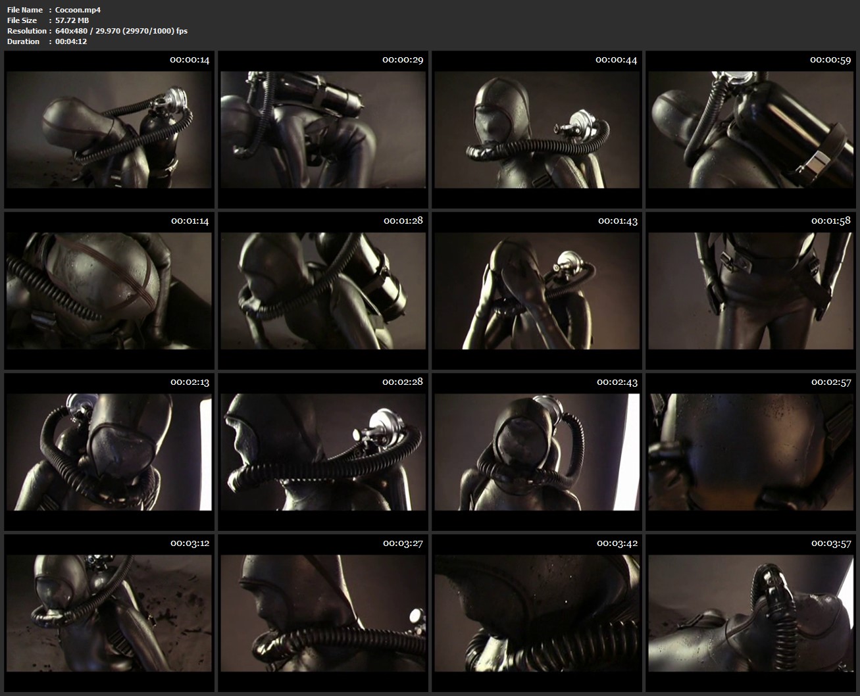Click the file name Cocoon.mp4
This screenshot has height=696, width=860.
(x=78, y=10)
